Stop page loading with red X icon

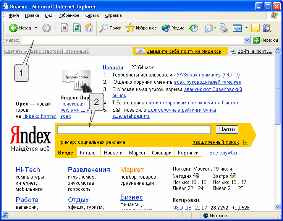pyautogui.click(x=65, y=28)
